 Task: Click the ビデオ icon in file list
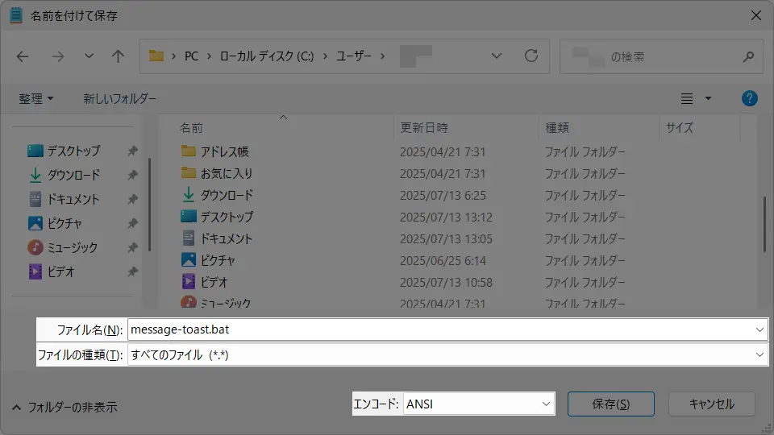(x=188, y=281)
